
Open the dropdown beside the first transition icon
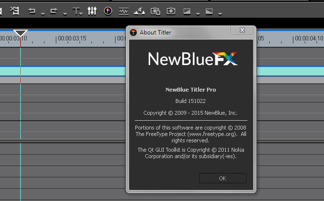pos(198,13)
